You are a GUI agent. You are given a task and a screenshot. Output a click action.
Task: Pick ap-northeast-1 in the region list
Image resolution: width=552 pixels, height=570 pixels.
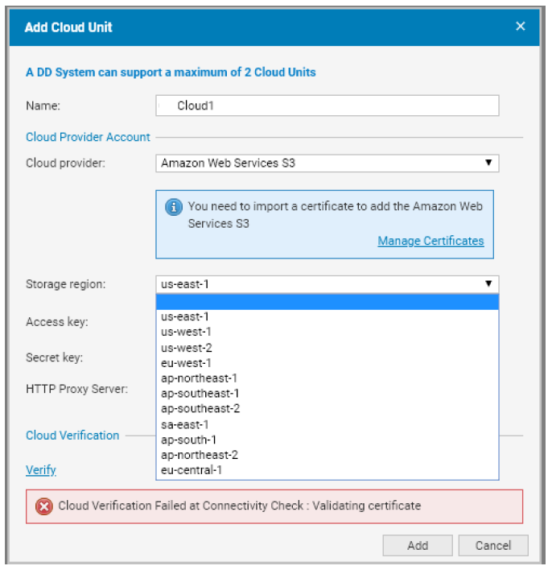click(199, 378)
